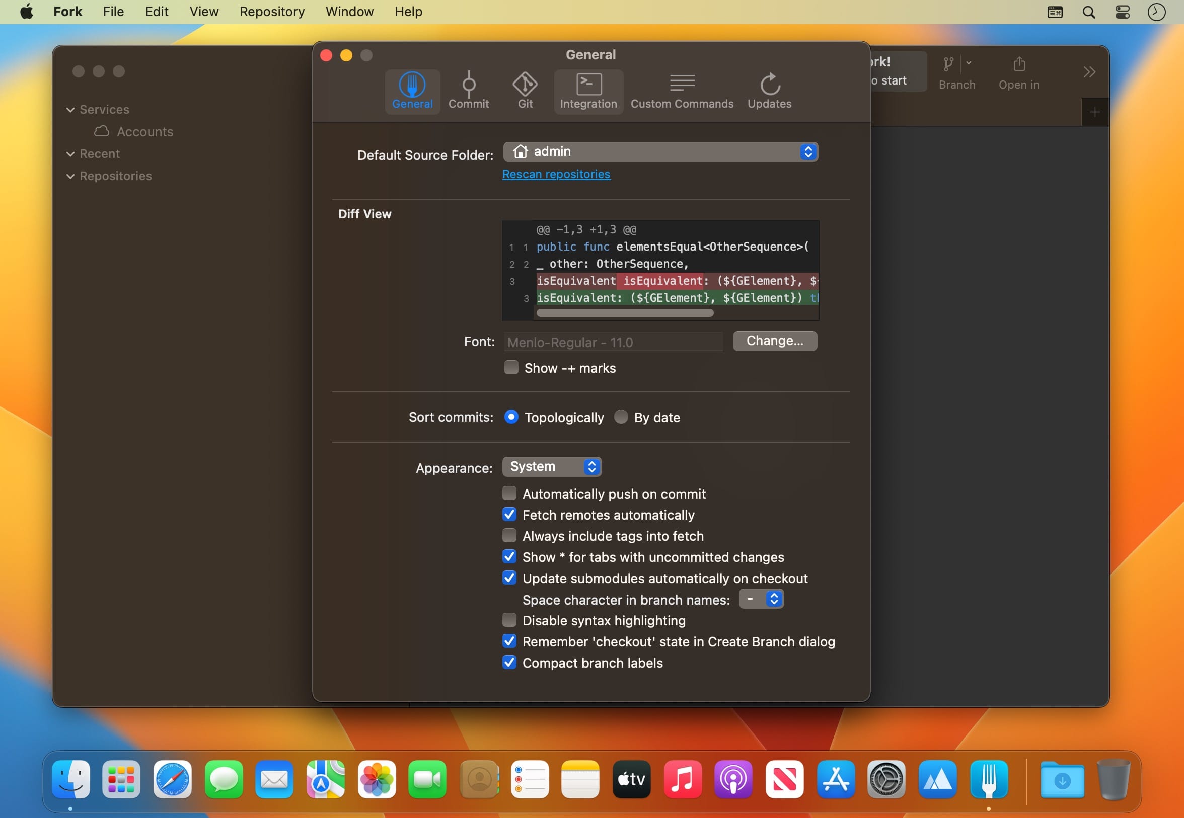Click the toolbar overflow chevrons icon
This screenshot has width=1184, height=818.
coord(1089,72)
